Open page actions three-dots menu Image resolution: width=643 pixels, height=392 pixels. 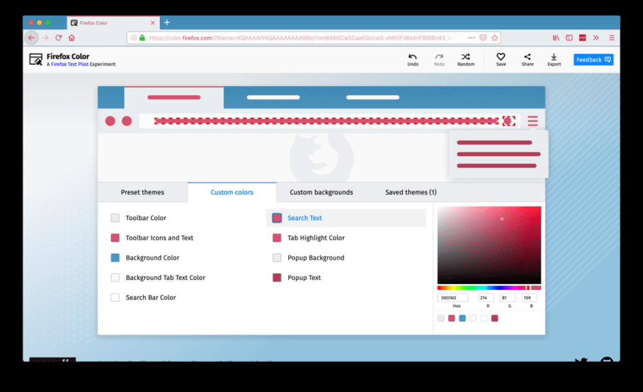(471, 38)
